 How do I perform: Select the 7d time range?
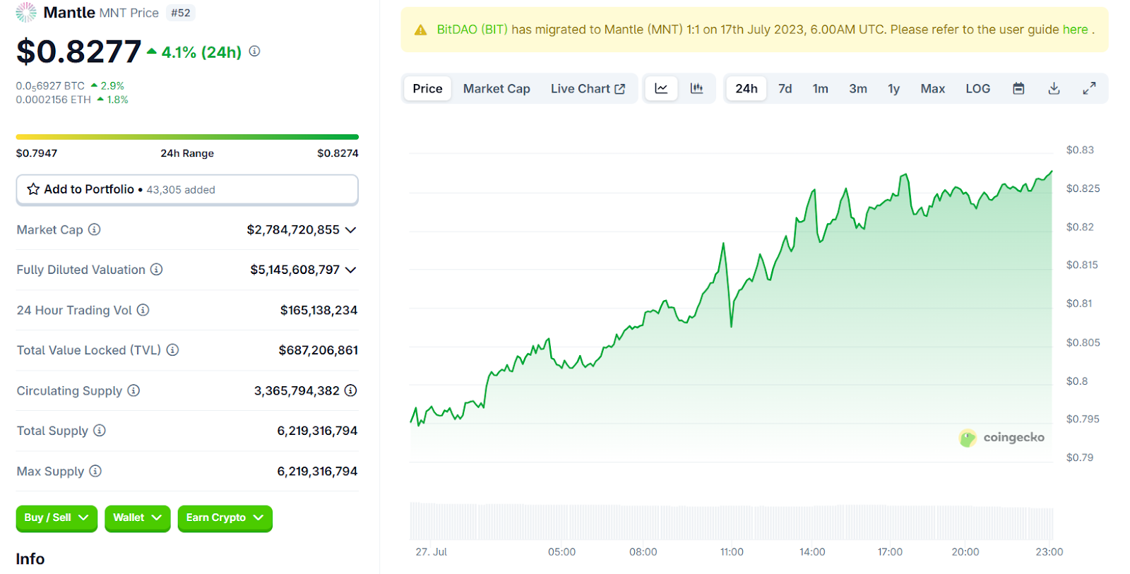click(x=785, y=88)
